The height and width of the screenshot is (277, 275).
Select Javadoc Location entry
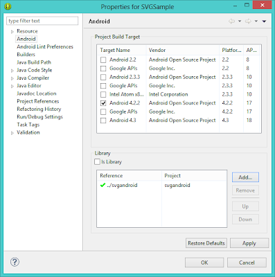pos(37,93)
